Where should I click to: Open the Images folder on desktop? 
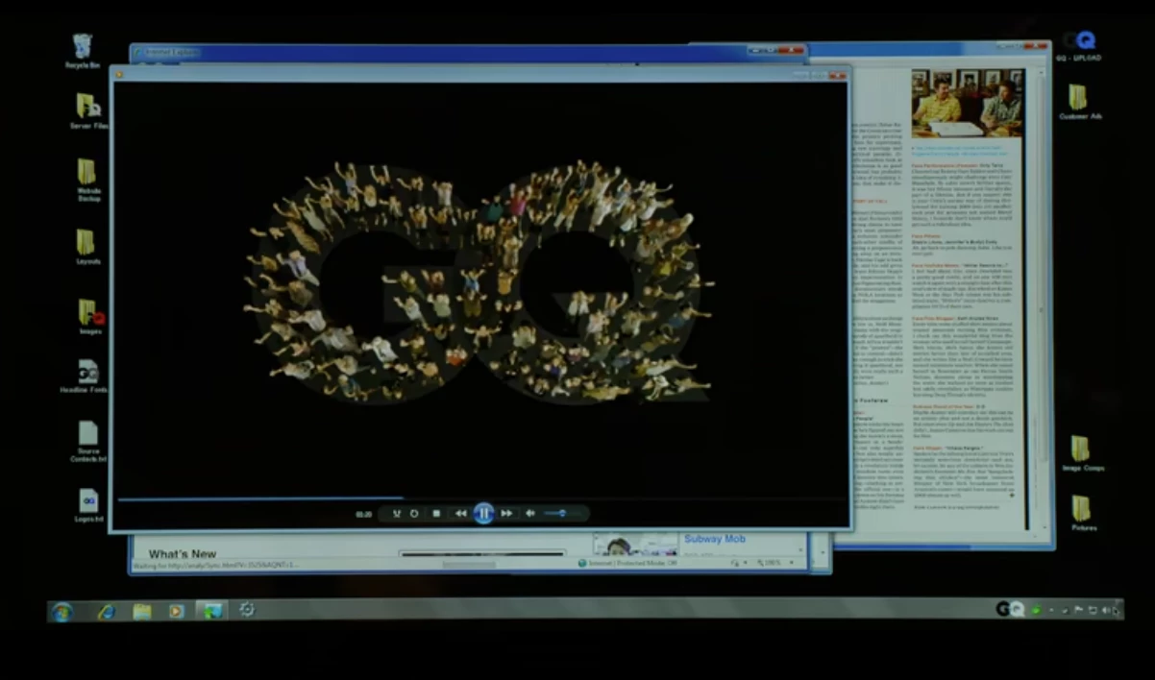pos(90,316)
